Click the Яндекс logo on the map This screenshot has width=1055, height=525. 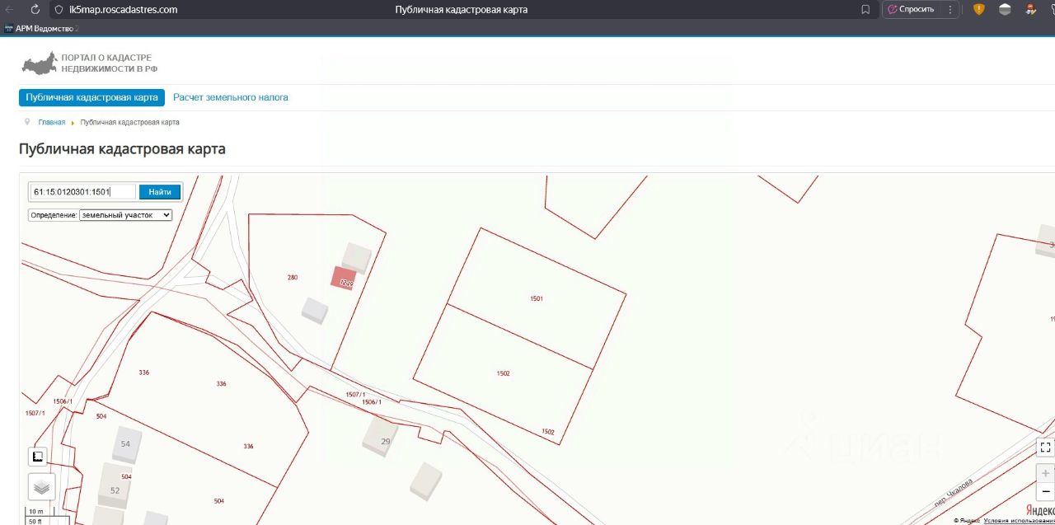pyautogui.click(x=1040, y=510)
